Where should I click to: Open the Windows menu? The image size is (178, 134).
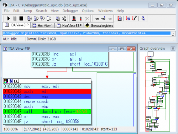pyautogui.click(x=105, y=11)
